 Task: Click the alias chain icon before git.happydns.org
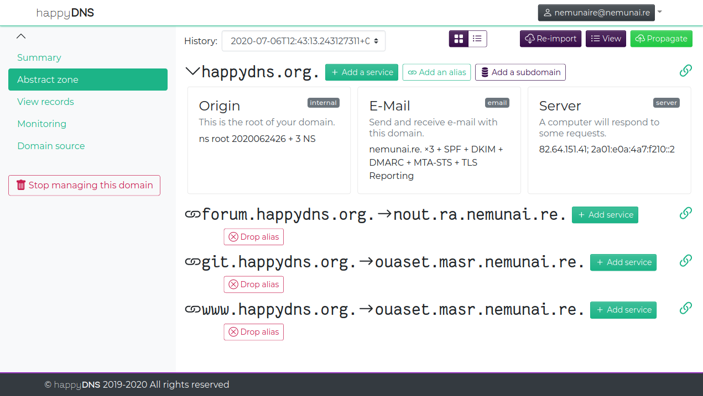click(192, 262)
